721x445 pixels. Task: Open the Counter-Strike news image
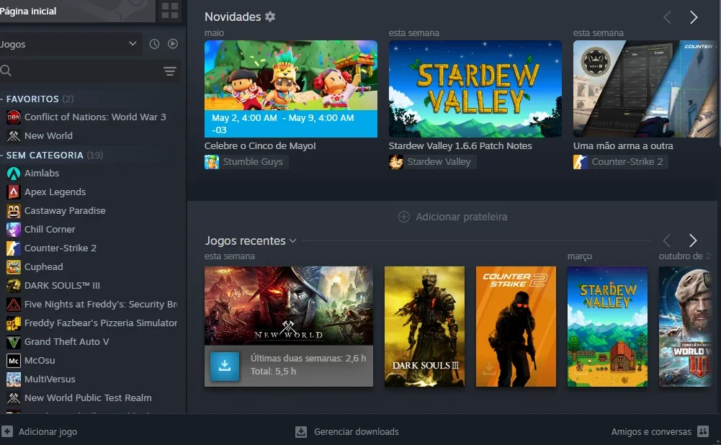645,89
